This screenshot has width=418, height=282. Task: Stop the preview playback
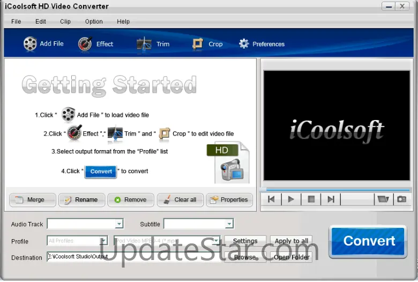pyautogui.click(x=311, y=199)
